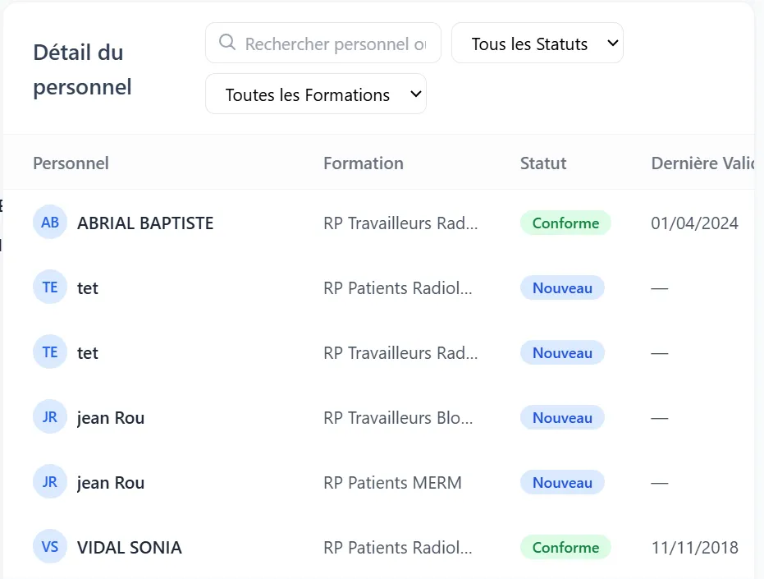Select the name VIDAL SONIA
The image size is (764, 579).
pyautogui.click(x=130, y=547)
